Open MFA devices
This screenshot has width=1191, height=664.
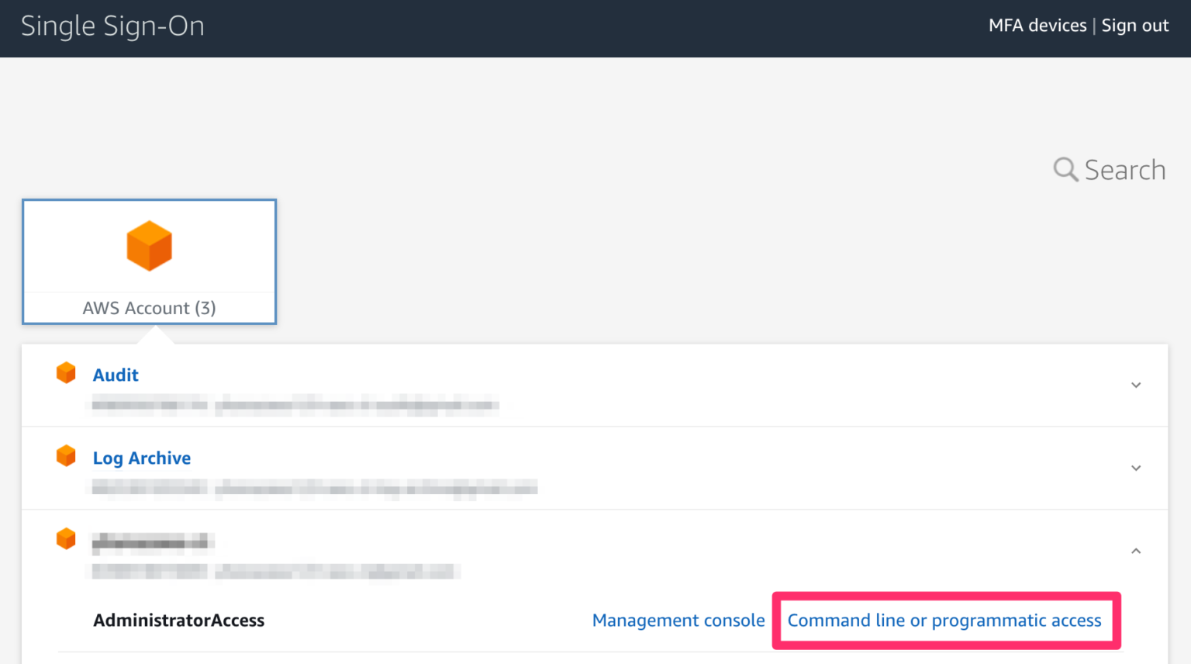(x=1037, y=25)
